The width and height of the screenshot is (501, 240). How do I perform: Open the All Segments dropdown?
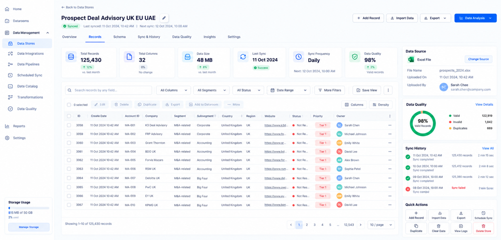[211, 90]
